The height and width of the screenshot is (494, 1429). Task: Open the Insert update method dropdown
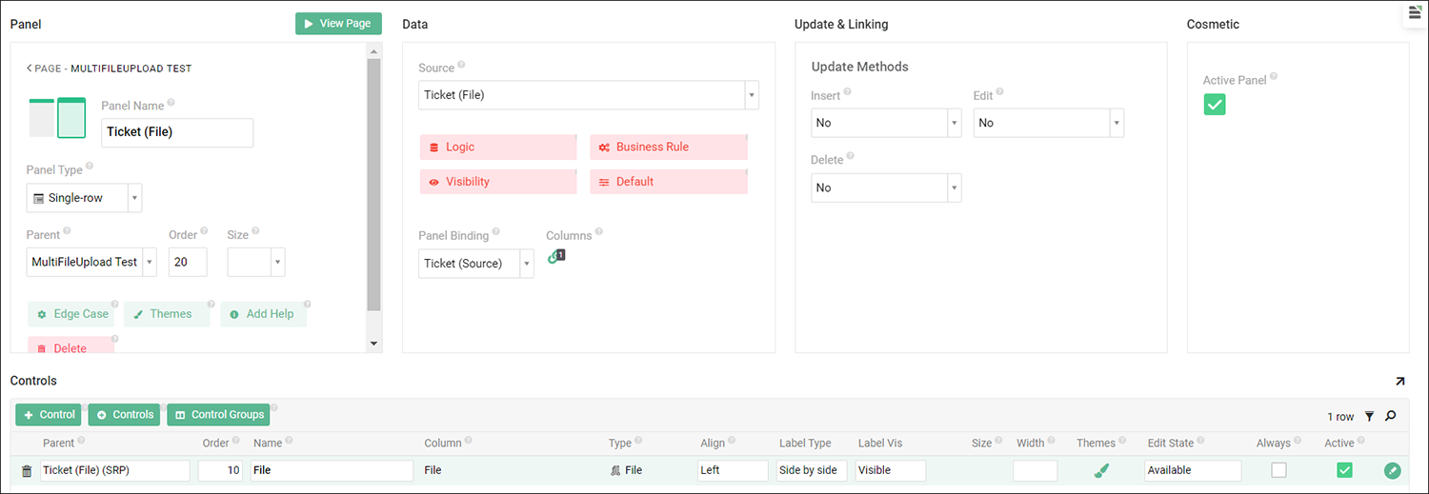pyautogui.click(x=886, y=123)
